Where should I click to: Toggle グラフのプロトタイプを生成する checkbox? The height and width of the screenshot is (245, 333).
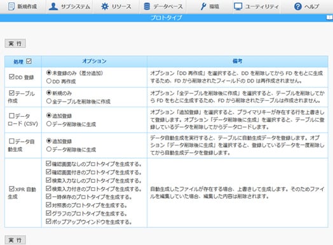[49, 213]
